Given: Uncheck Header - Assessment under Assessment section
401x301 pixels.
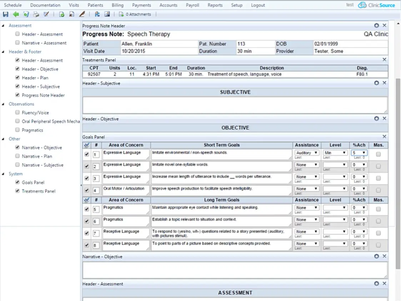Looking at the screenshot, I should point(17,34).
